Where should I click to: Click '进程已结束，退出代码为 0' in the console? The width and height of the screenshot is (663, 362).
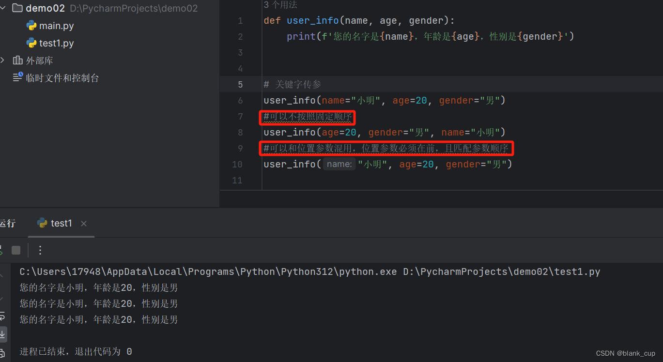(x=76, y=351)
